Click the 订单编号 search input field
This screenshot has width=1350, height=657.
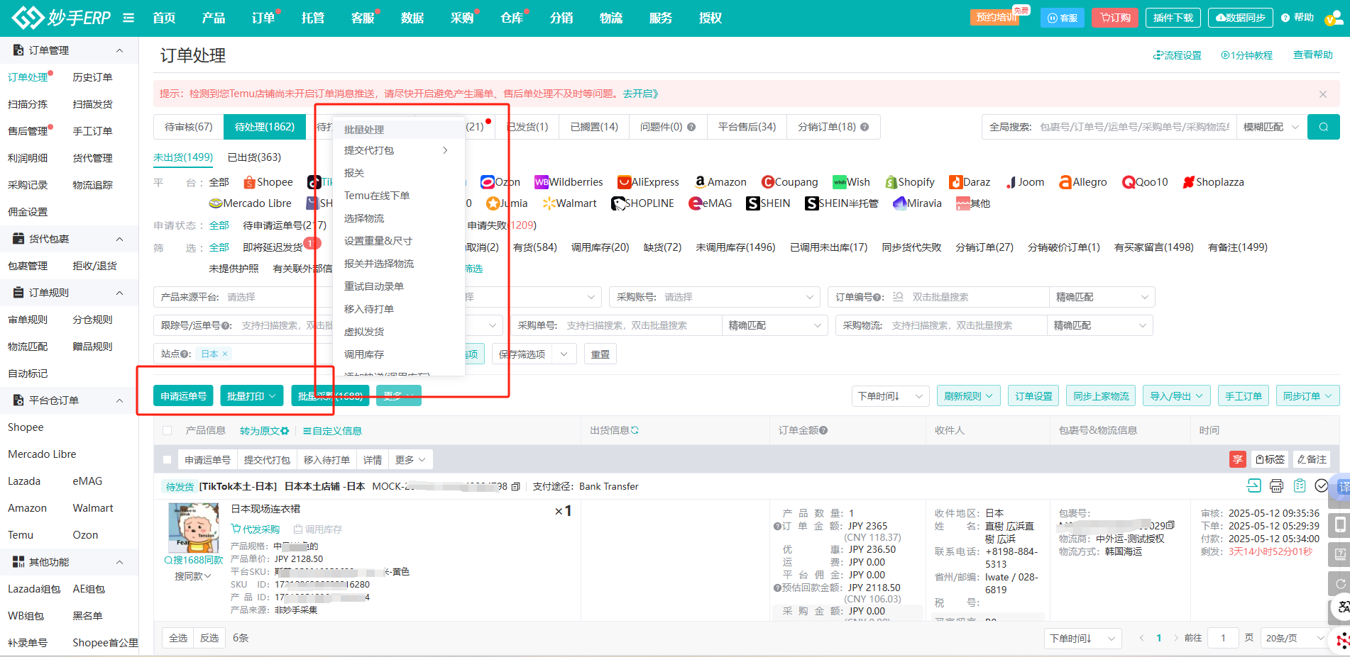point(972,297)
